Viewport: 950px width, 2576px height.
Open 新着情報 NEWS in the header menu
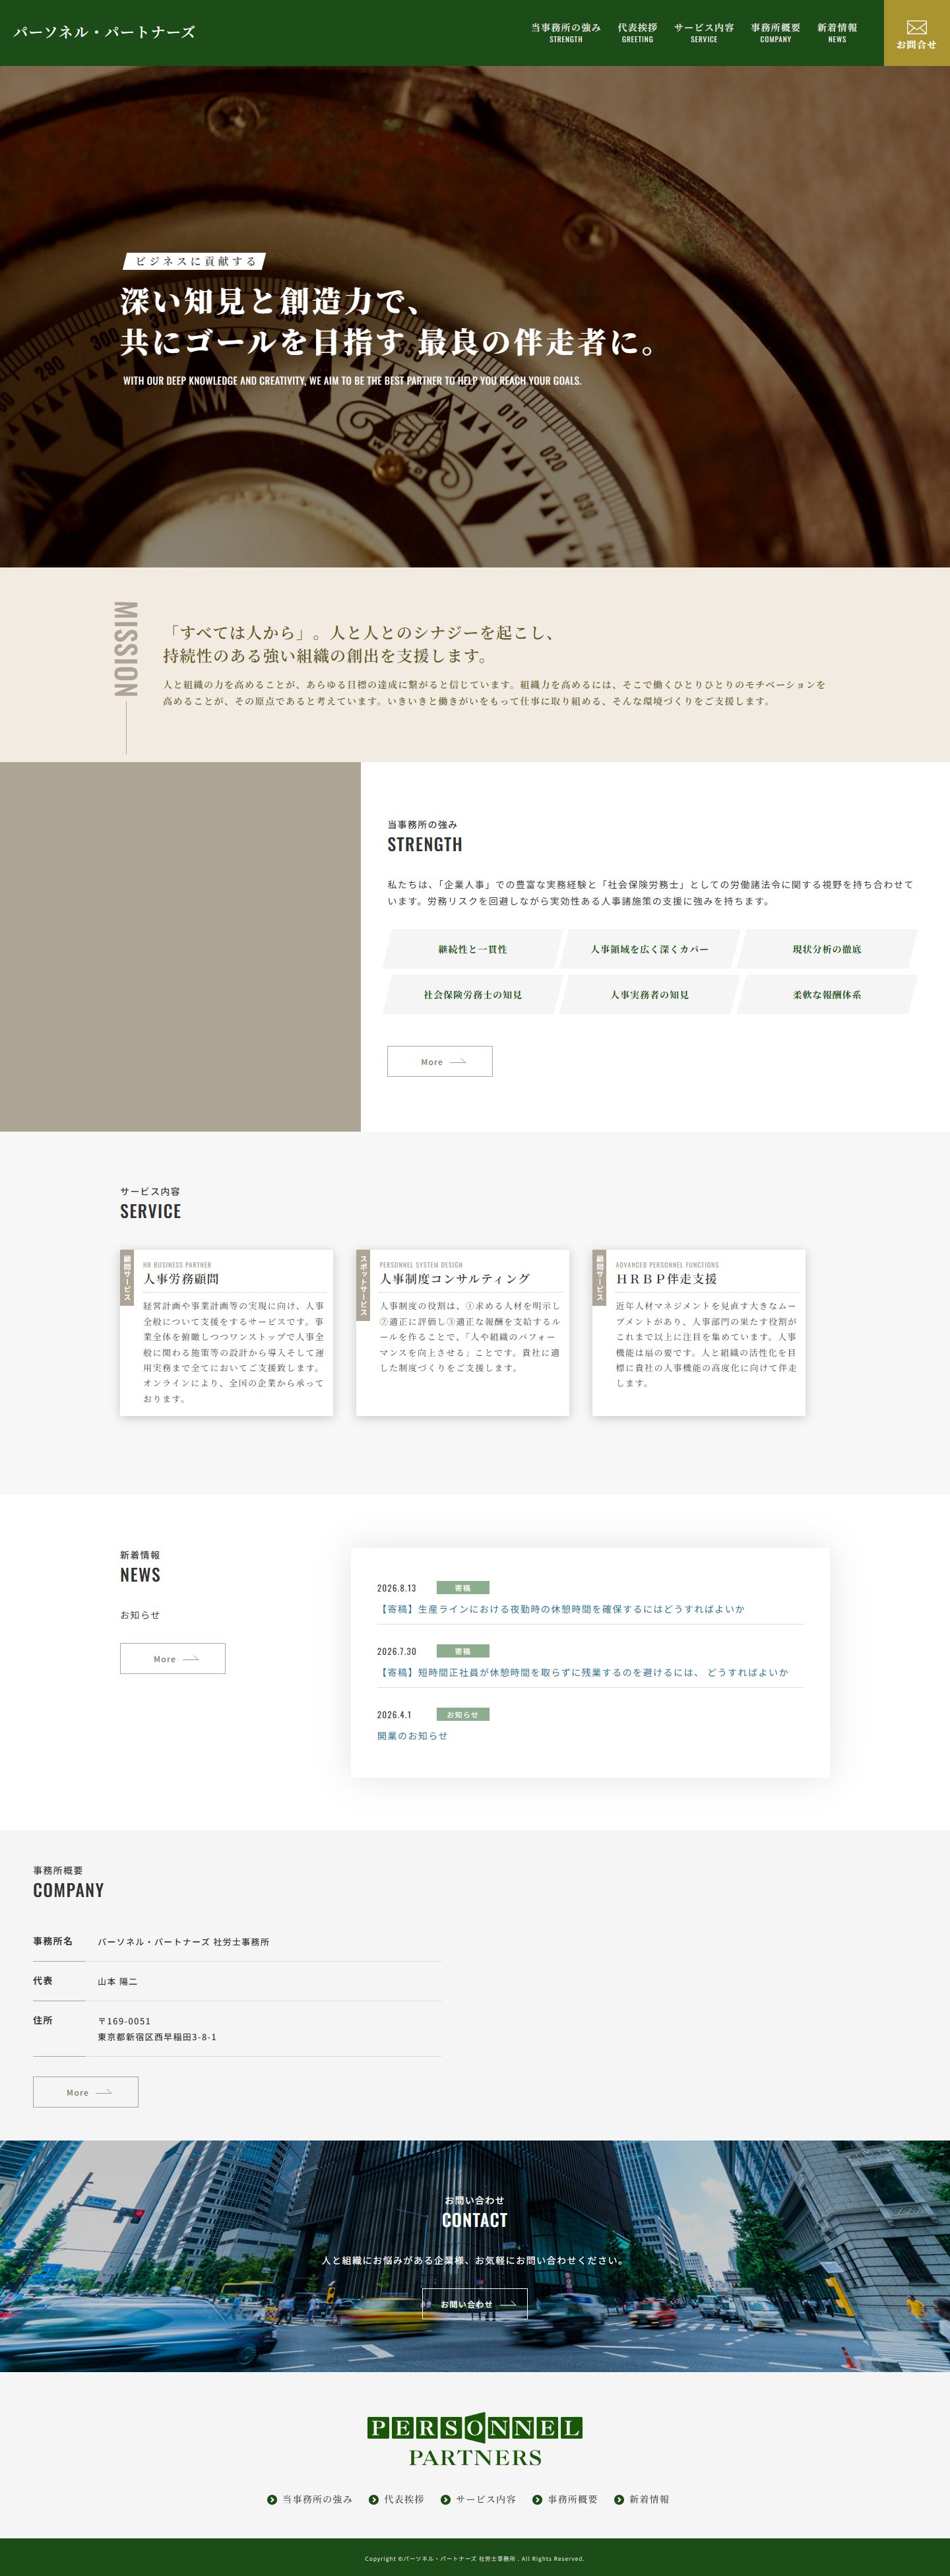click(837, 33)
